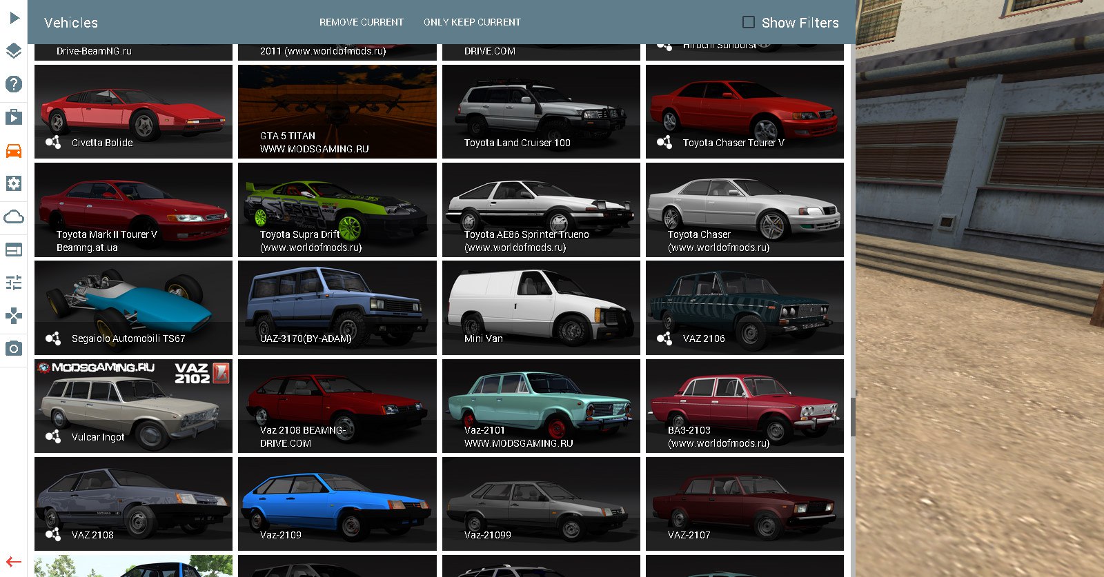The height and width of the screenshot is (577, 1104).
Task: Select the grey VAZ 2108 thumbnail
Action: (x=133, y=504)
